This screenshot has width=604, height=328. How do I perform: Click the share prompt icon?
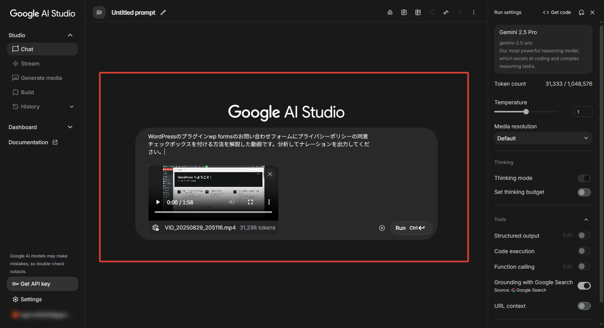pyautogui.click(x=431, y=12)
